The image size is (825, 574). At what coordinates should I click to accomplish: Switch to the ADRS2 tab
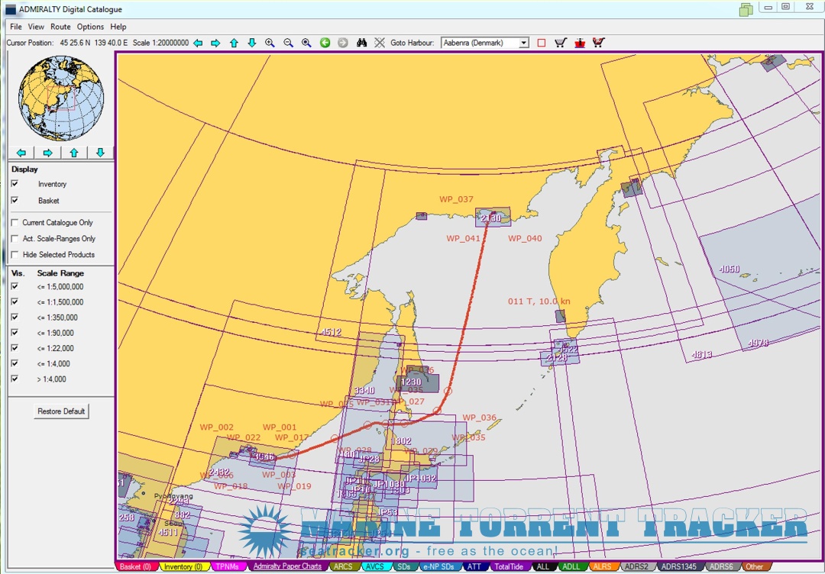tap(636, 566)
